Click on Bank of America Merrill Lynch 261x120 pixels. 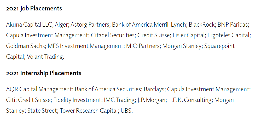coord(149,25)
